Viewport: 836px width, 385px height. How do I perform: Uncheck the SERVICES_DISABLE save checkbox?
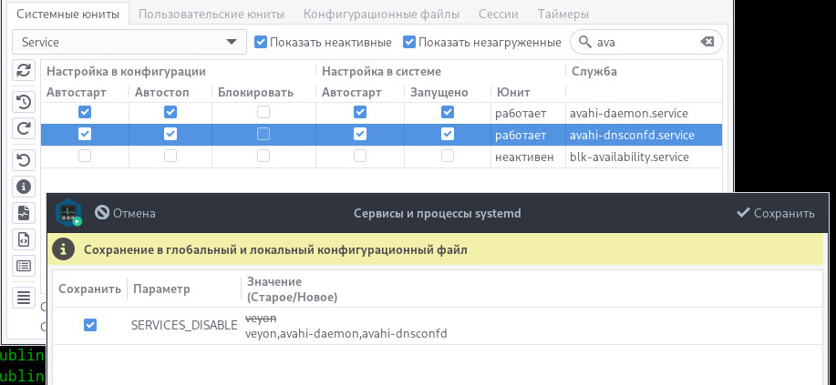click(89, 325)
